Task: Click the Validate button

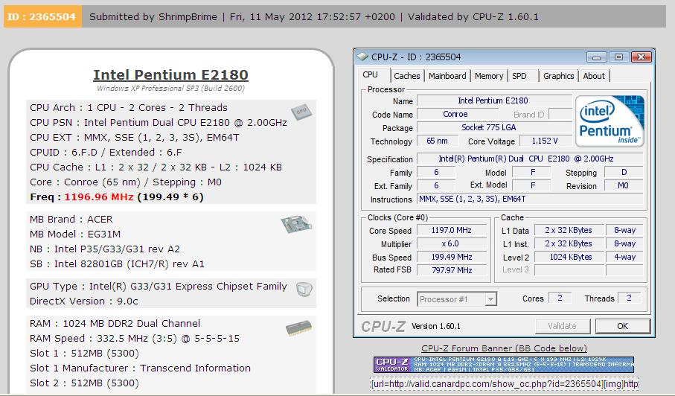Action: pos(562,326)
